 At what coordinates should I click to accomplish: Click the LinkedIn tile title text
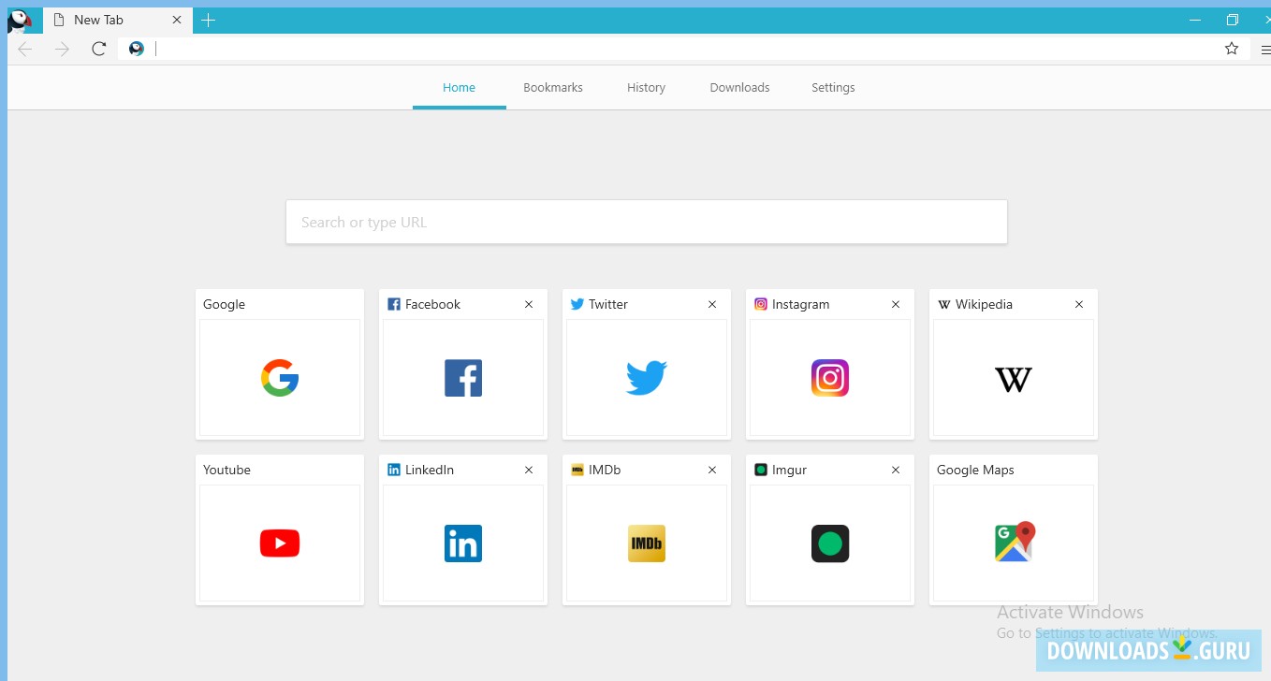point(430,470)
